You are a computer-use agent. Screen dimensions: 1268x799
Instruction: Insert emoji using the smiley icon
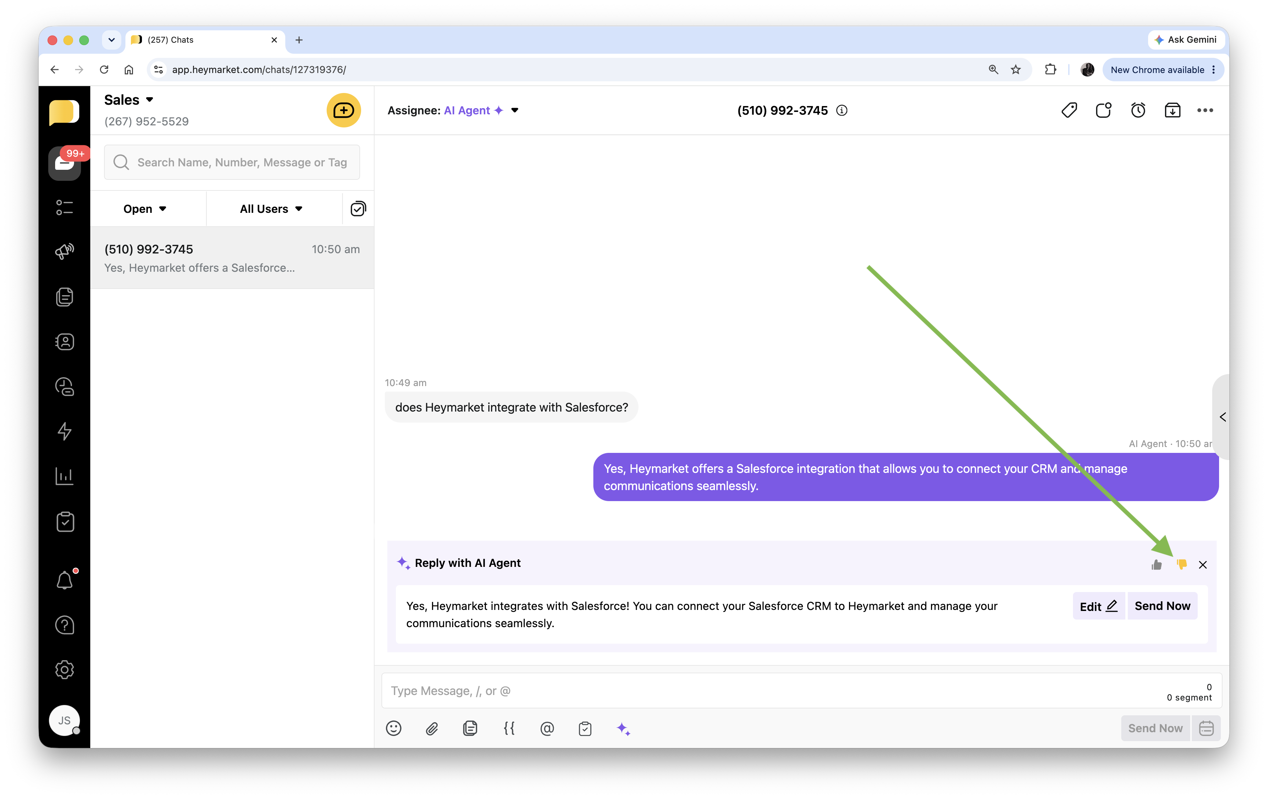tap(393, 728)
